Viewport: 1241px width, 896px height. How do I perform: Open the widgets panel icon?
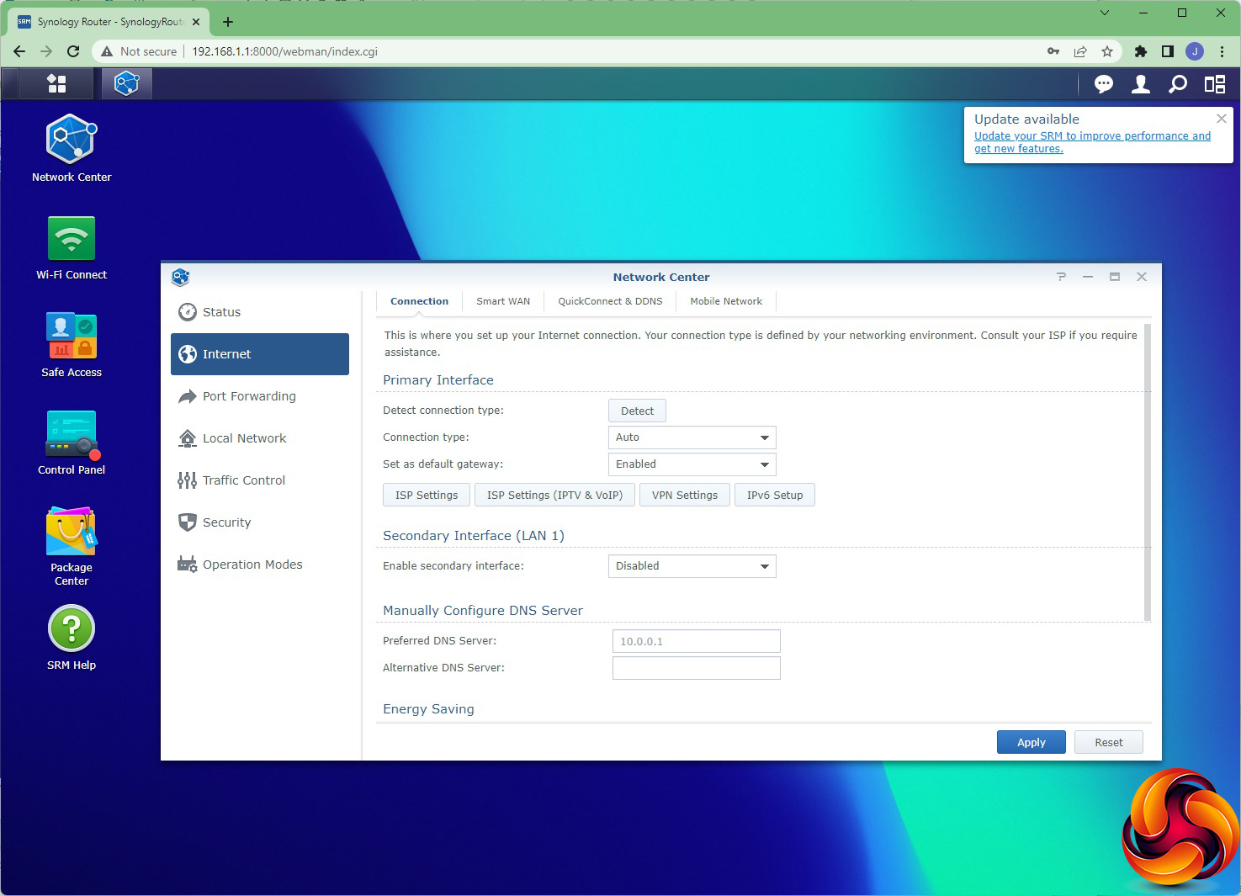1214,84
